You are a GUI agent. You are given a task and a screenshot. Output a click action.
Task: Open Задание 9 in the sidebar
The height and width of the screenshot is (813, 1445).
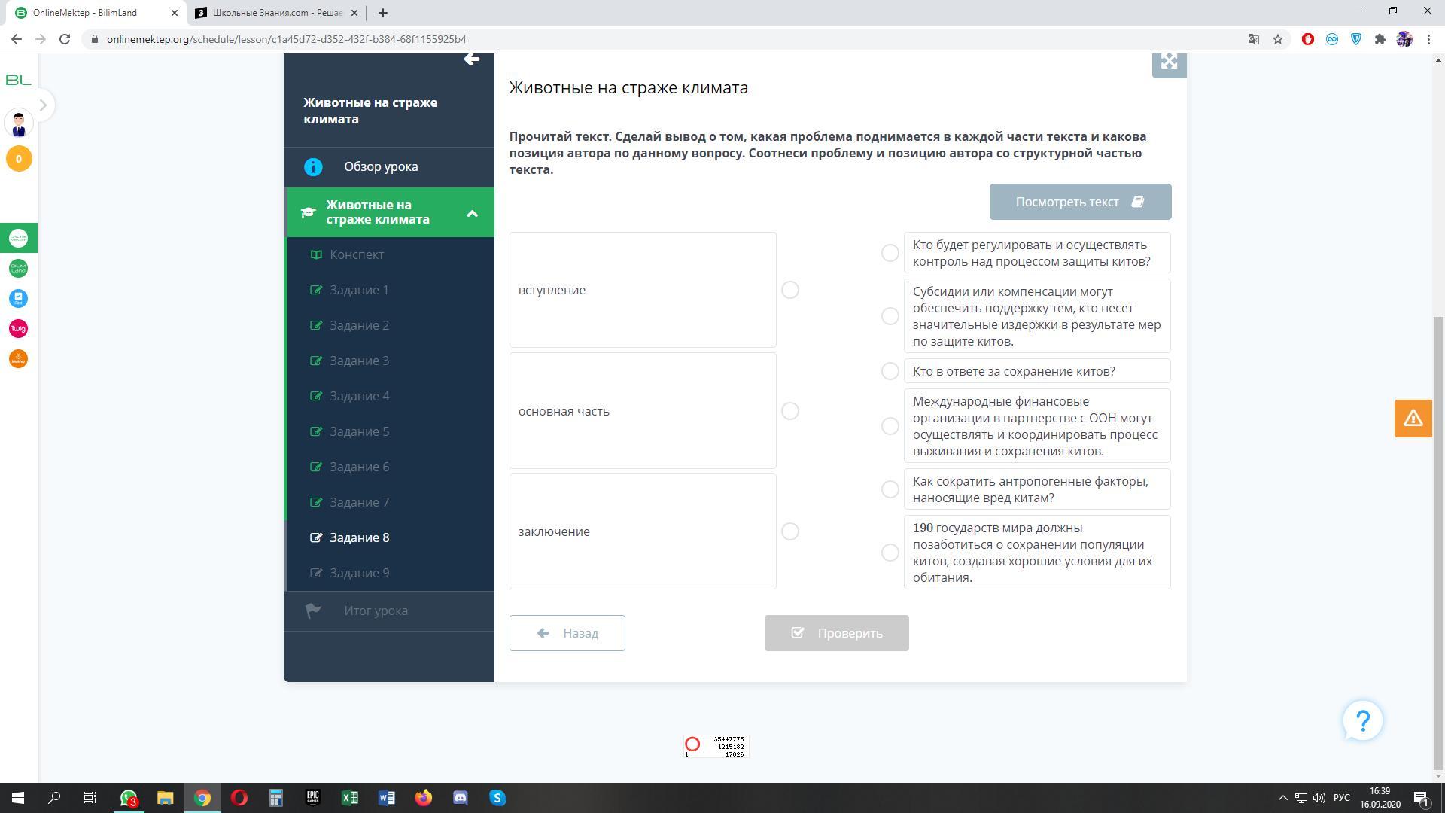(359, 574)
